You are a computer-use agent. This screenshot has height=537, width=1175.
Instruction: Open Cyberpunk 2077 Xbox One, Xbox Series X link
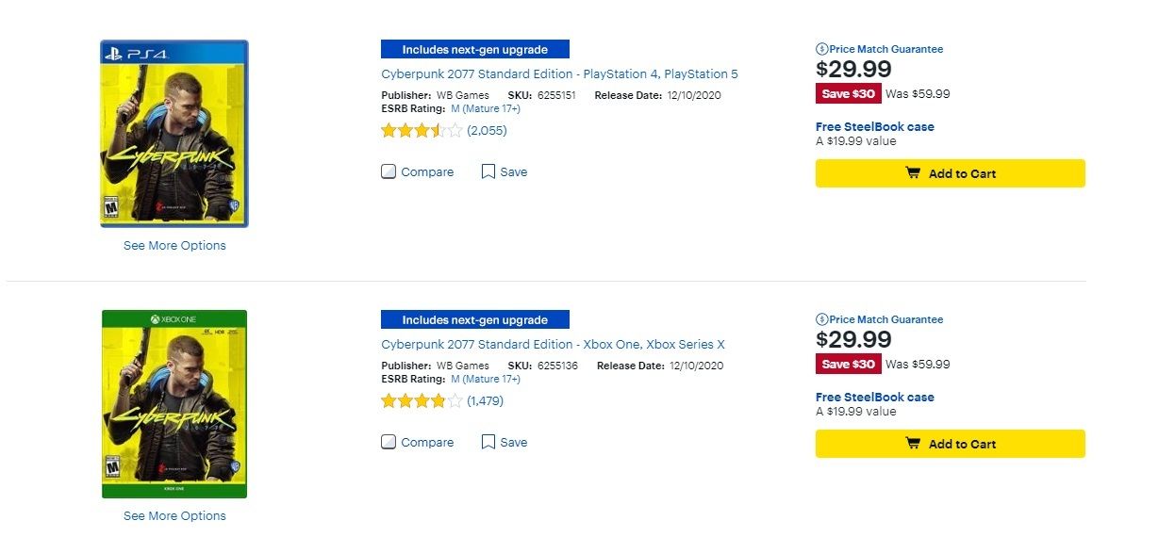[553, 344]
